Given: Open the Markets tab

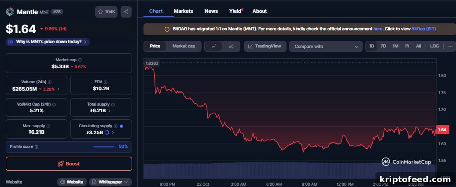Looking at the screenshot, I should [183, 11].
